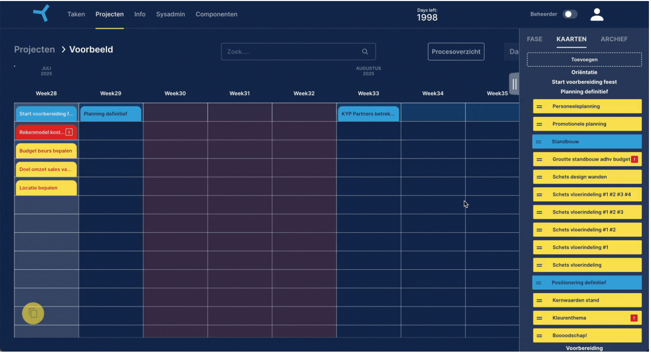Open the Componenten menu

point(216,14)
